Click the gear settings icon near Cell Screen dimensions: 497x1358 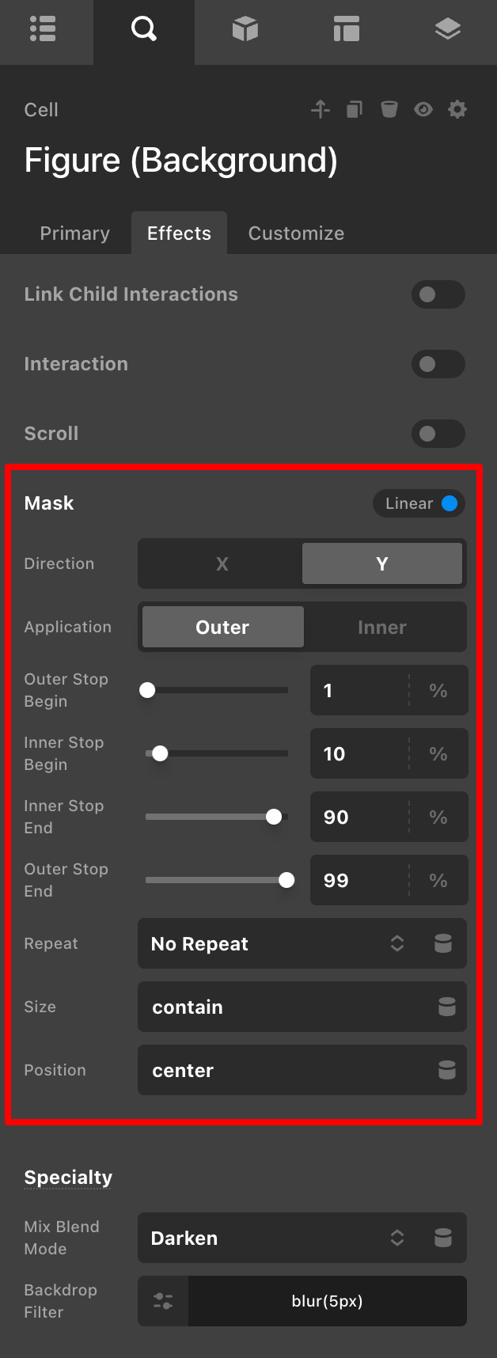tap(457, 109)
